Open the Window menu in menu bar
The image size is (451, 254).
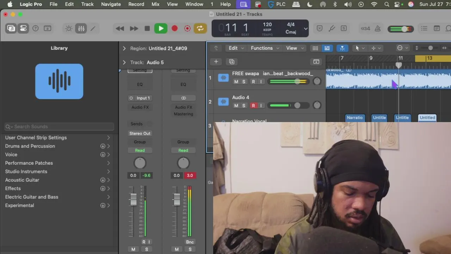194,4
